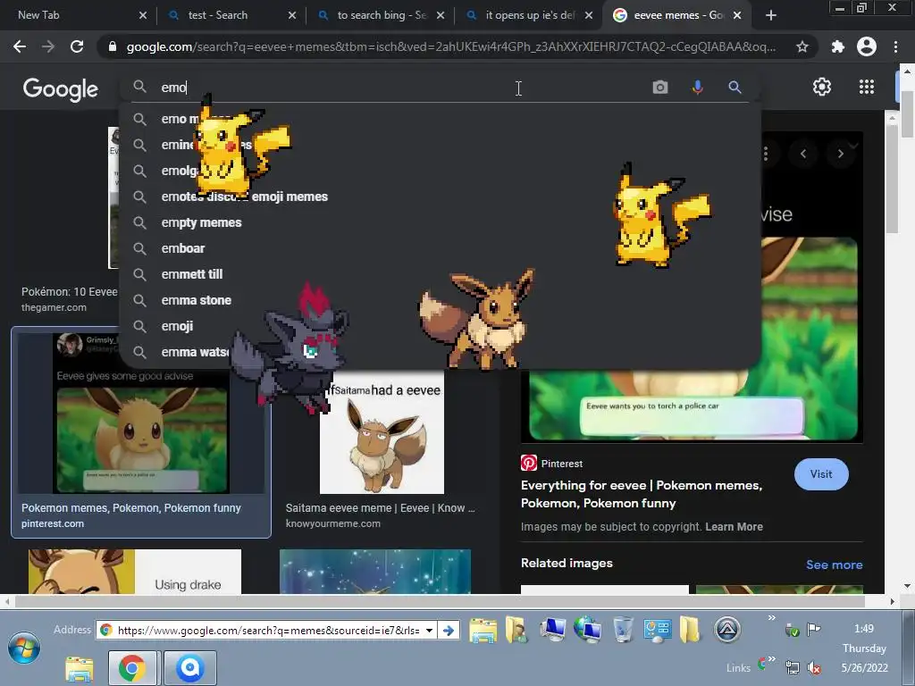This screenshot has height=686, width=915.
Task: Bookmark this page with the star
Action: pyautogui.click(x=802, y=46)
